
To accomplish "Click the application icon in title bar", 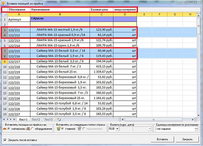I will 4,3.
